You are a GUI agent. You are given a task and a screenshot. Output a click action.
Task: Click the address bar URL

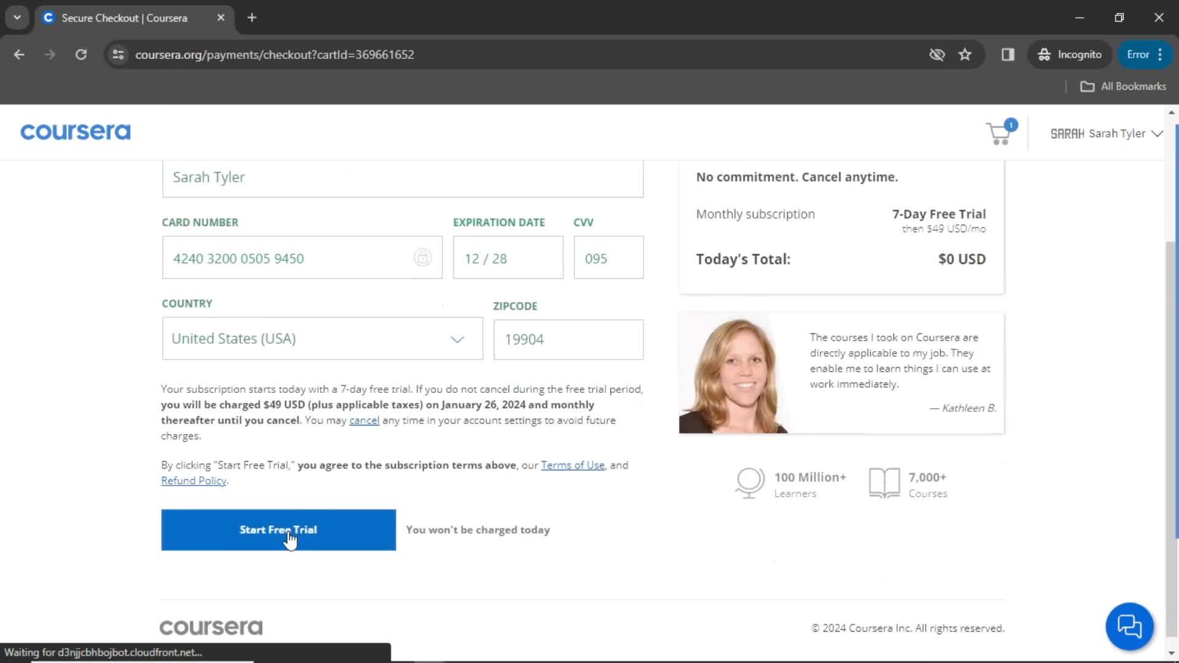tap(274, 55)
